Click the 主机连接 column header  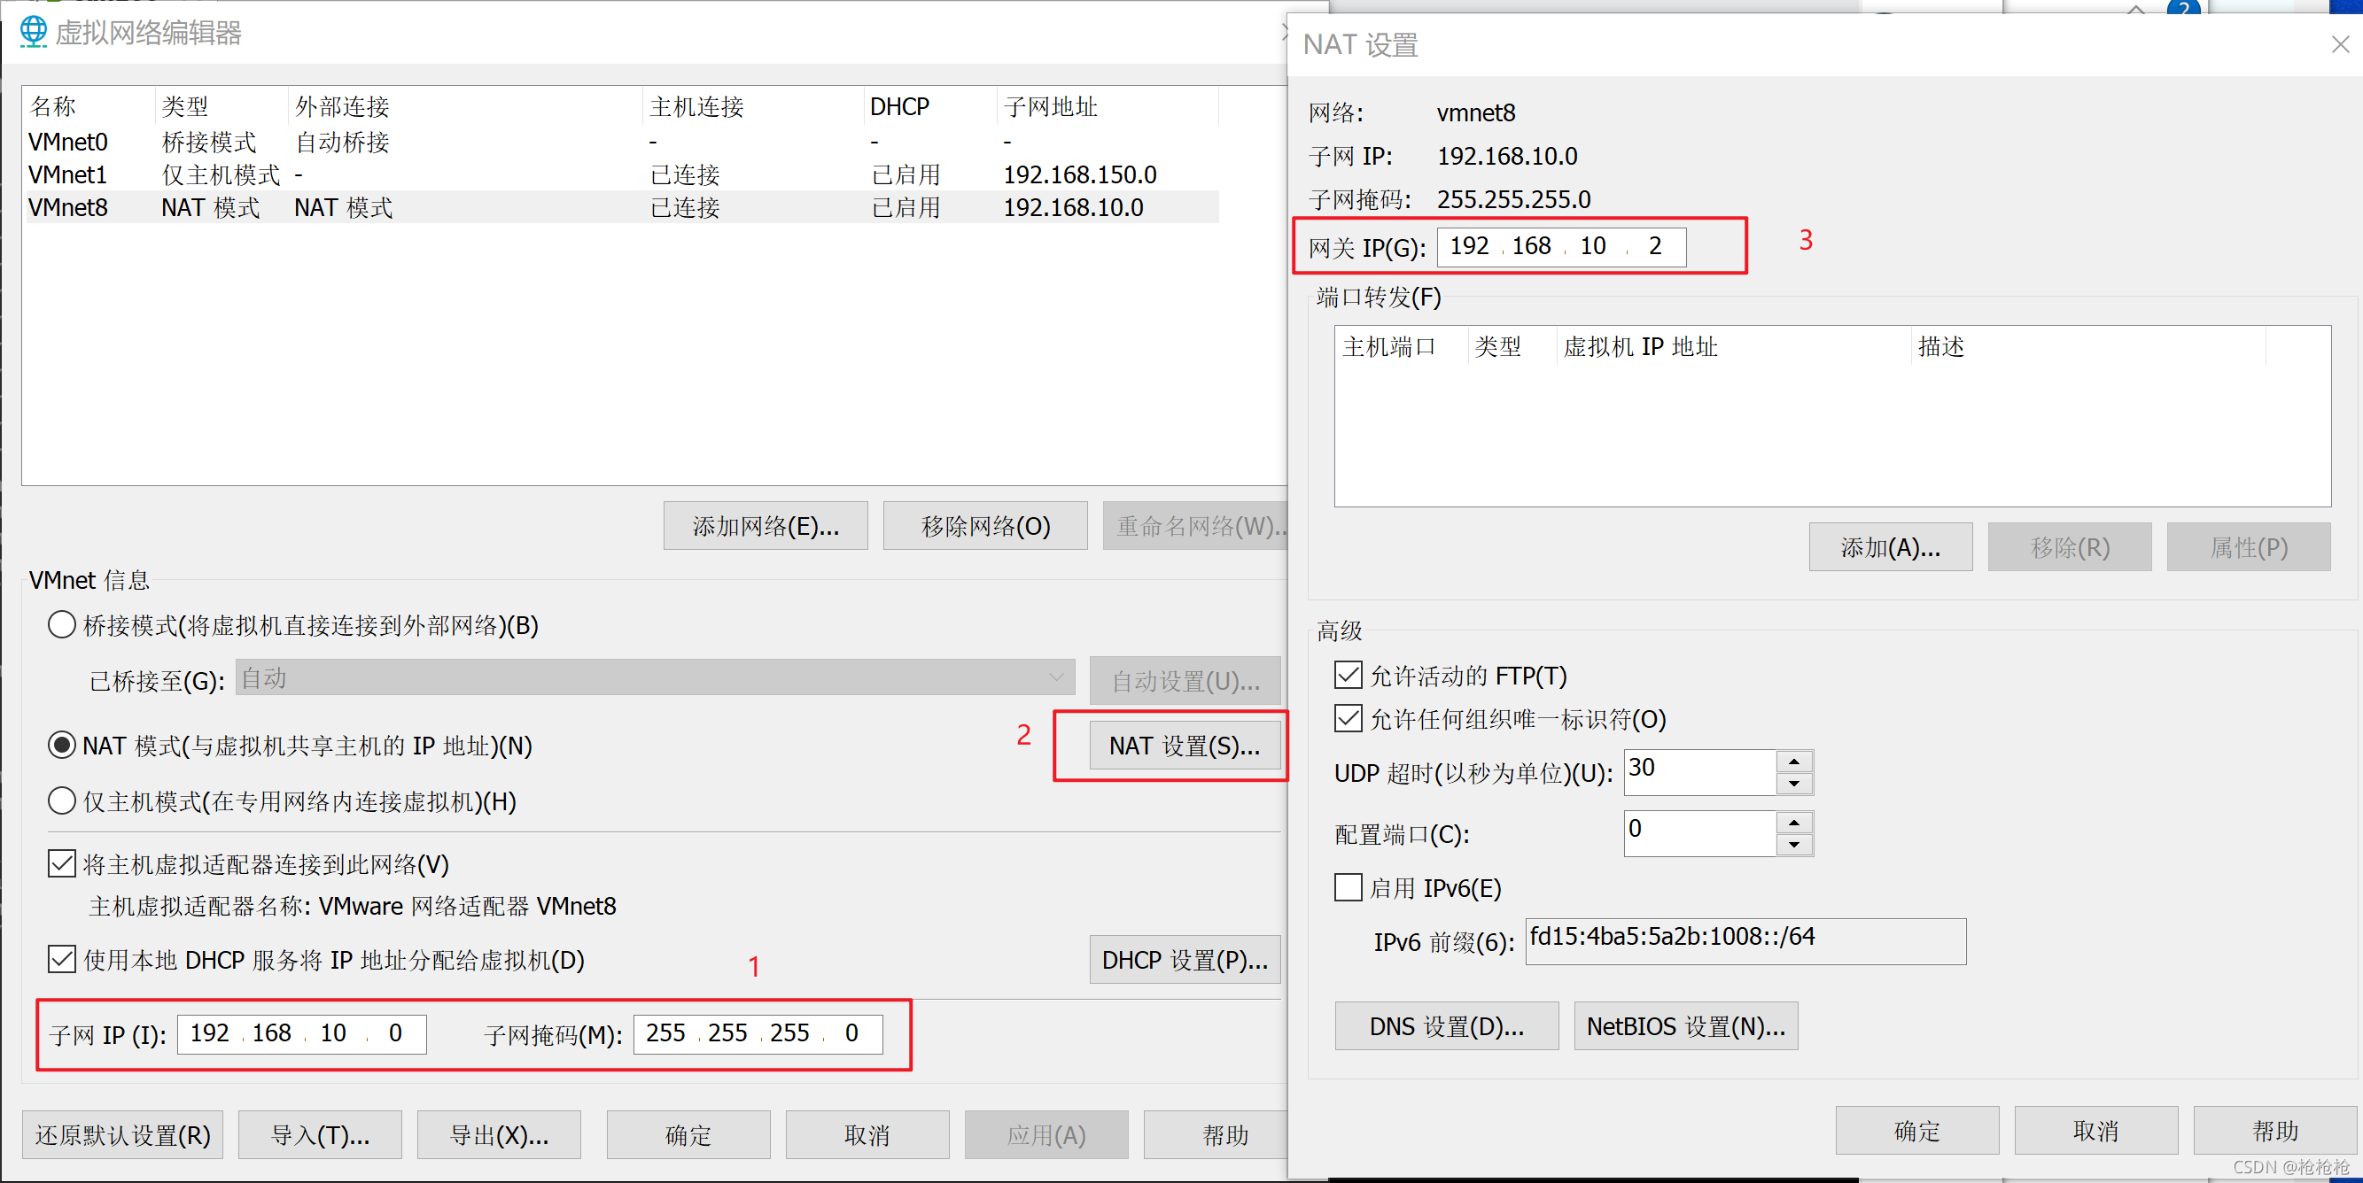(754, 106)
